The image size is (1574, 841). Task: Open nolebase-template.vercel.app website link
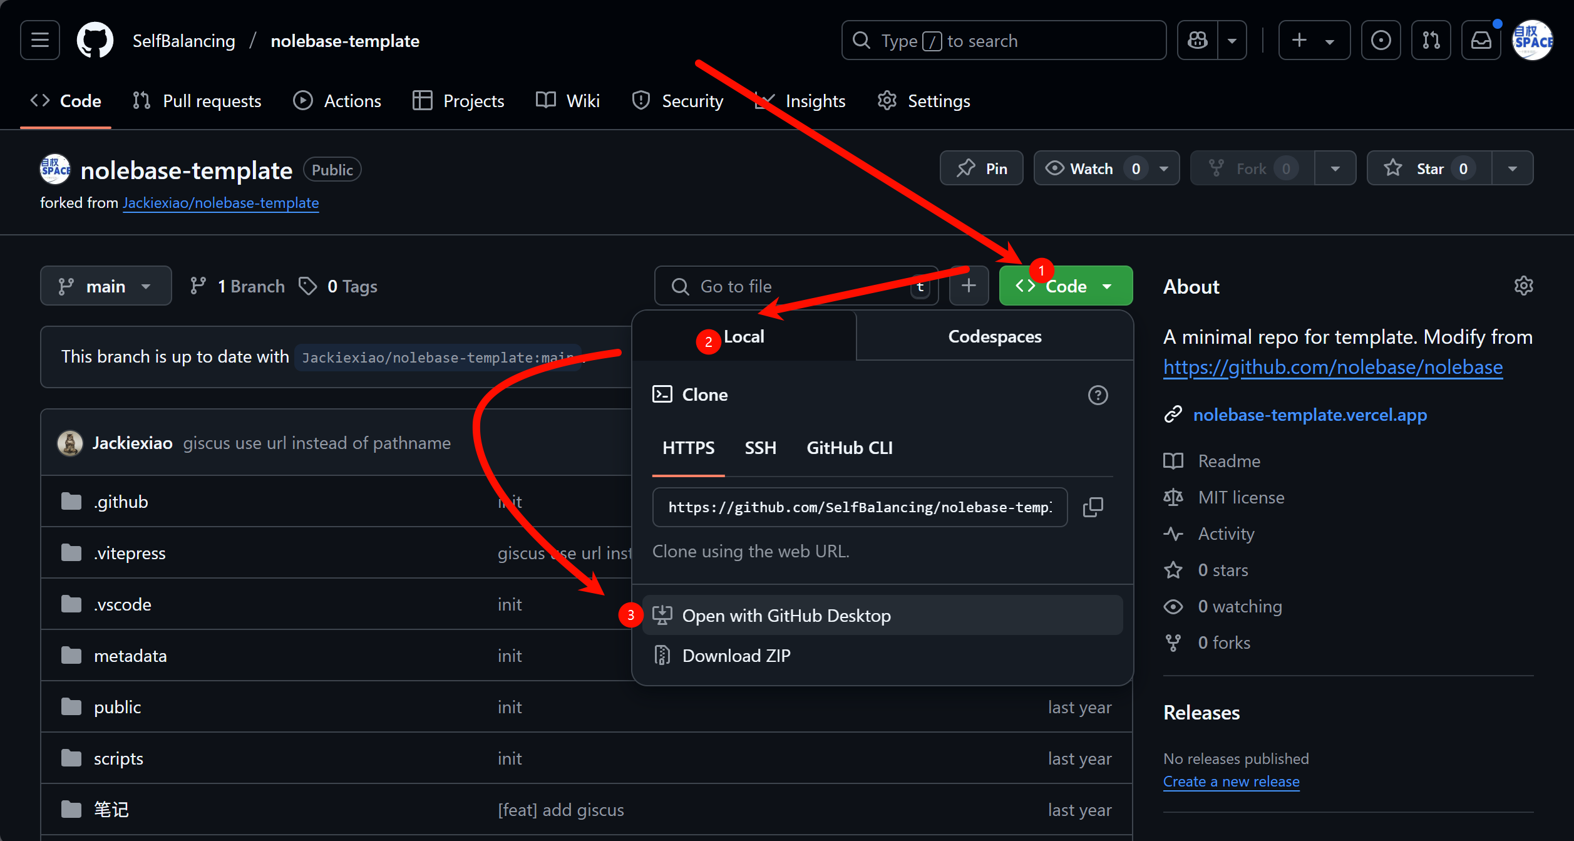pyautogui.click(x=1310, y=415)
